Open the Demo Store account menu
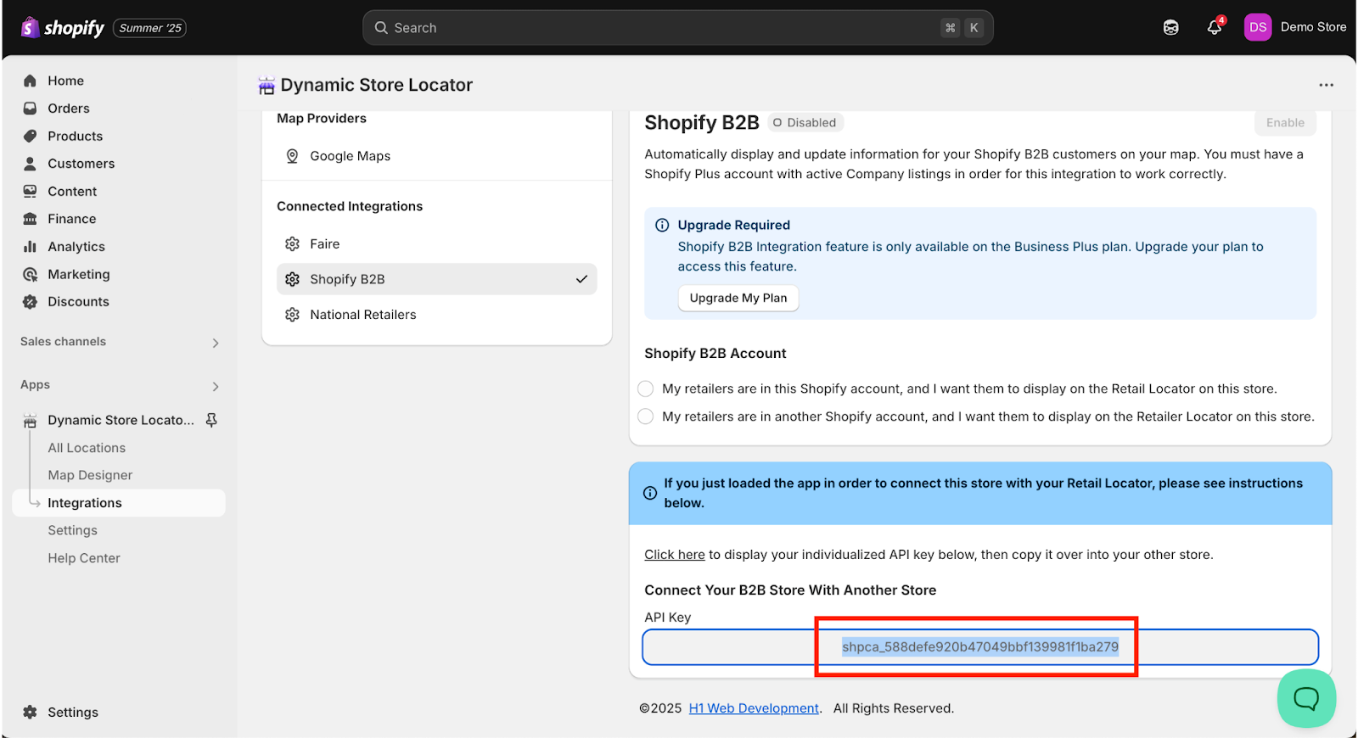 (1295, 27)
